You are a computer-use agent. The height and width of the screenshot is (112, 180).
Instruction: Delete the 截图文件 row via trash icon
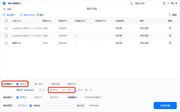point(170,43)
